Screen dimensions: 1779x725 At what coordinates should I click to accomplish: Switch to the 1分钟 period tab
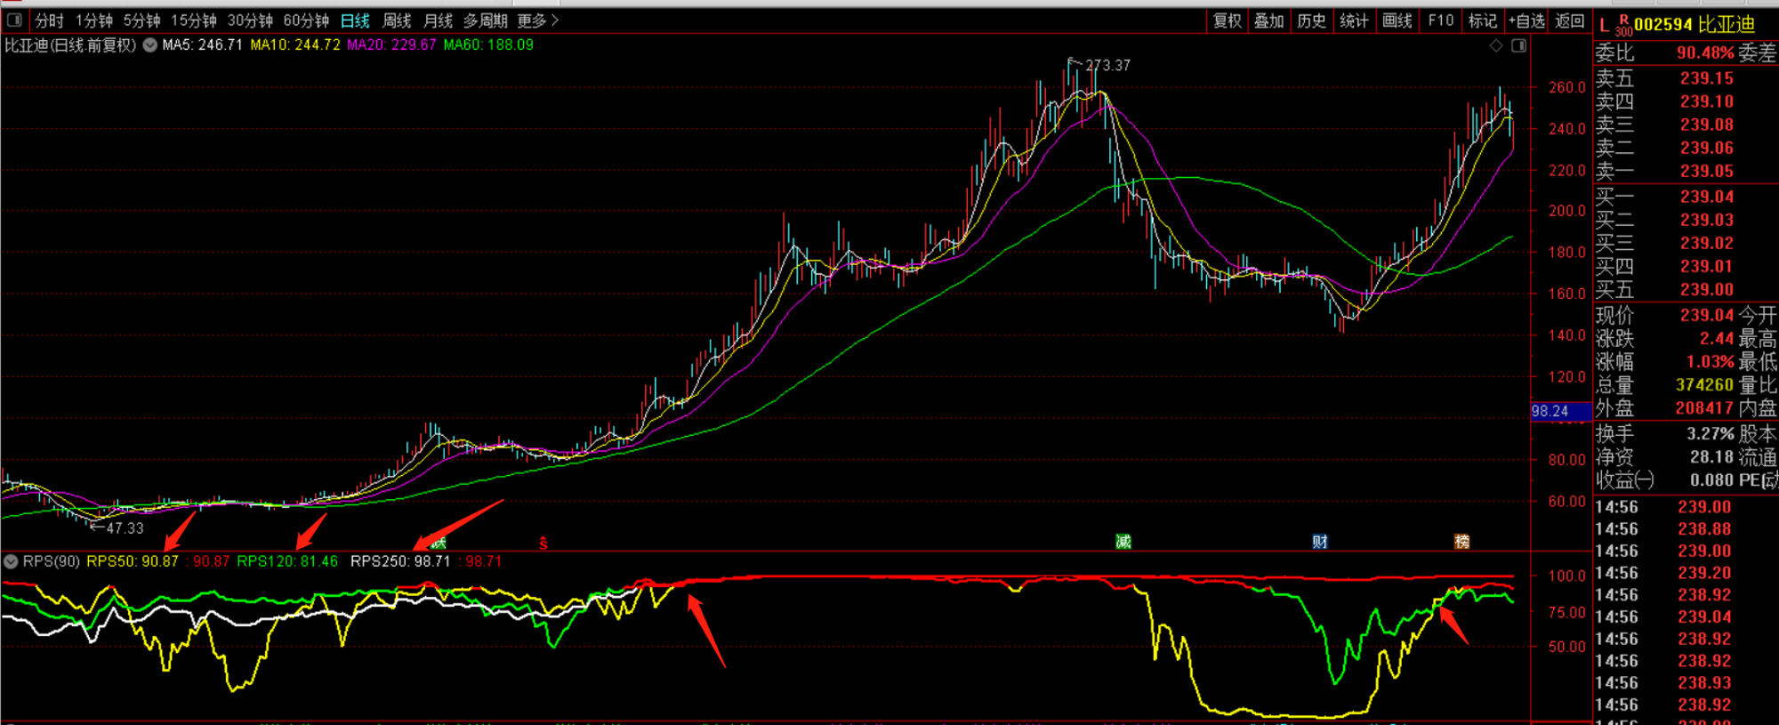93,20
